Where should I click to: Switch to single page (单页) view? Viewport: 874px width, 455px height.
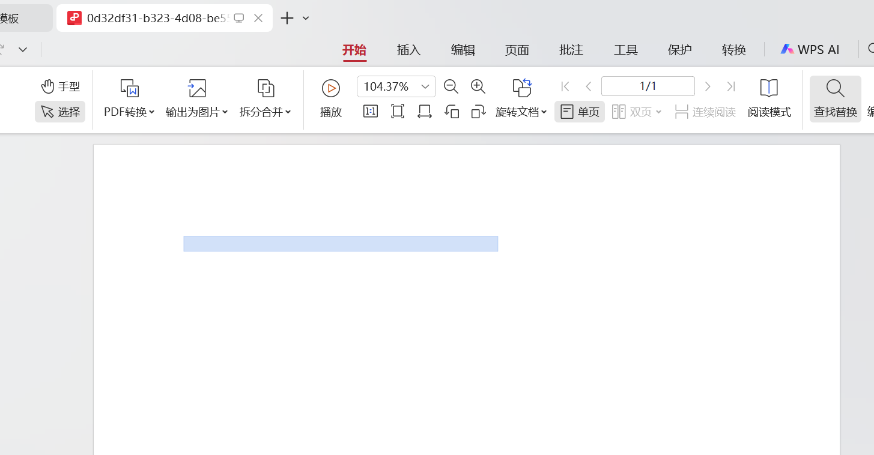[580, 112]
